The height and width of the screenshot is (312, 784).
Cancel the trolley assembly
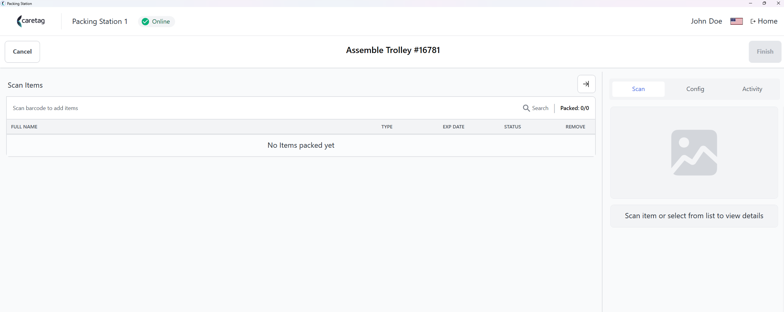22,51
